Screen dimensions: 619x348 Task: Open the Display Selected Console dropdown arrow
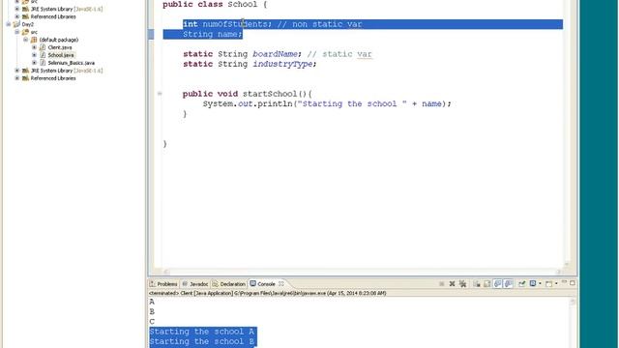click(540, 283)
